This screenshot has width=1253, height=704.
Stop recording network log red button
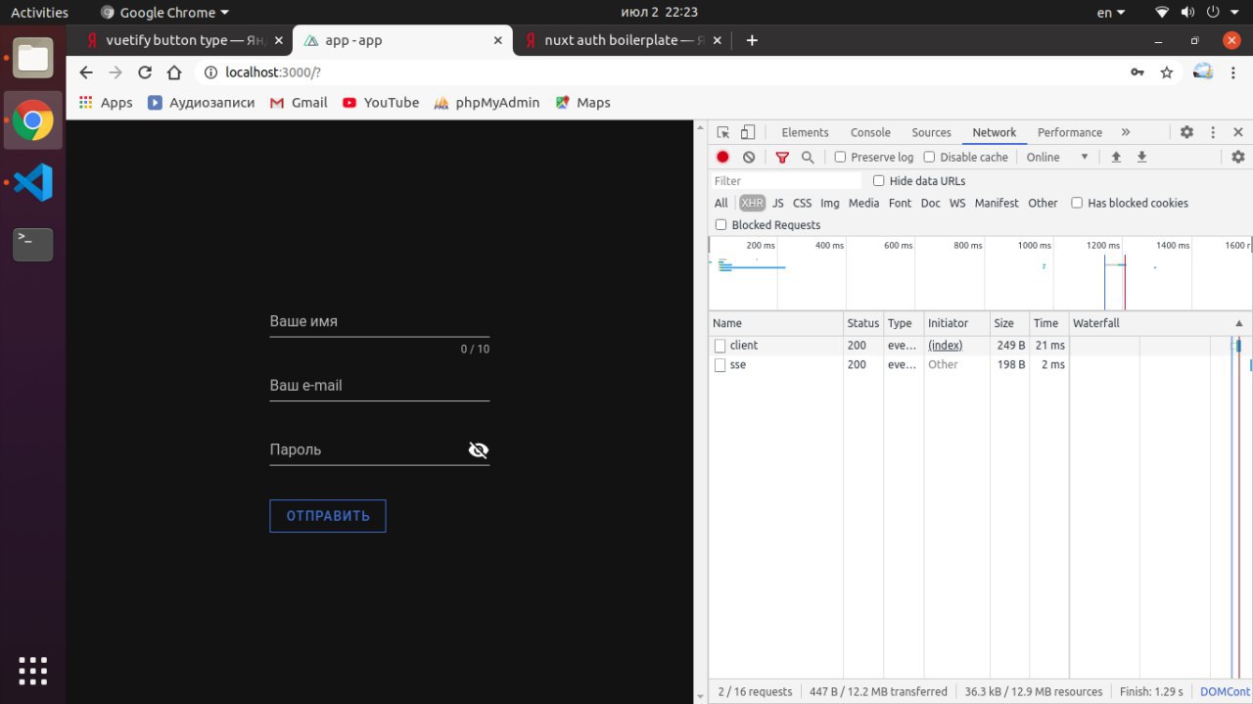[722, 157]
